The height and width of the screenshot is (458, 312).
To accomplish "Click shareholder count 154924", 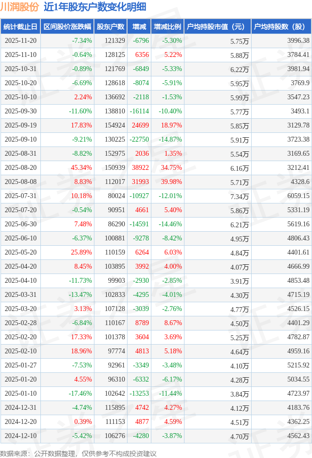I will point(115,126).
